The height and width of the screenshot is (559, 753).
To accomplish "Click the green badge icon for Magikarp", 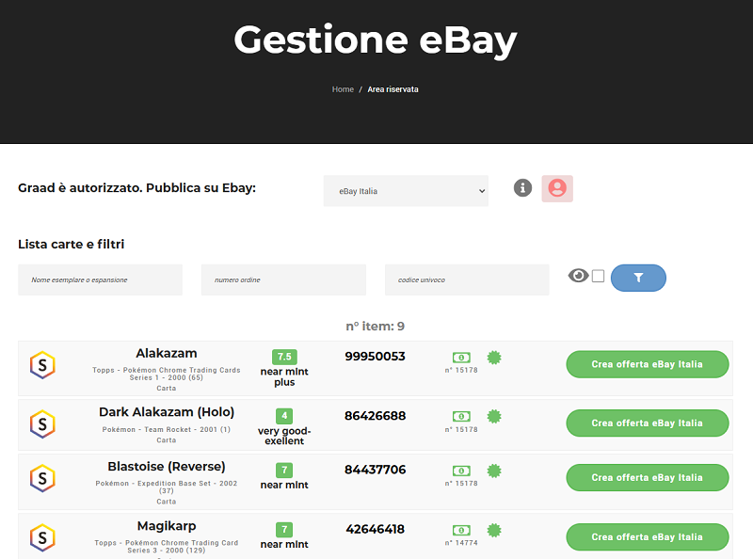I will (x=494, y=530).
